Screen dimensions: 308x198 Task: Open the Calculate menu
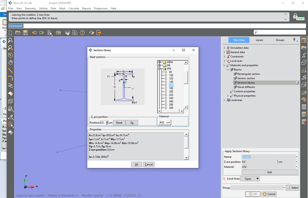[x=74, y=8]
